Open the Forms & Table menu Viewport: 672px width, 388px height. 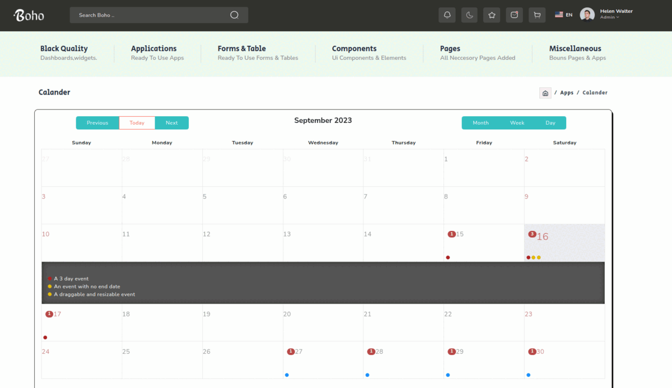coord(241,49)
